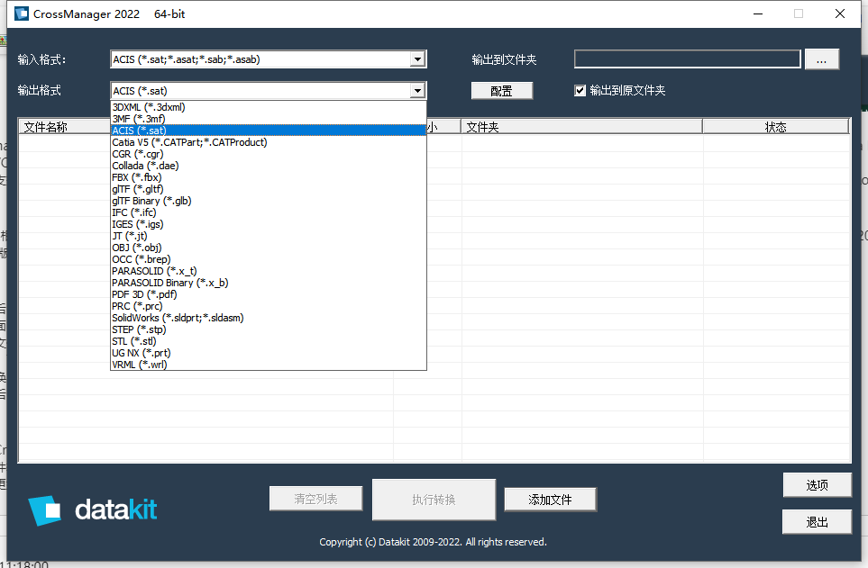Choose CGR (*.cgr) format
Screen dimensions: 868x568
tap(269, 154)
